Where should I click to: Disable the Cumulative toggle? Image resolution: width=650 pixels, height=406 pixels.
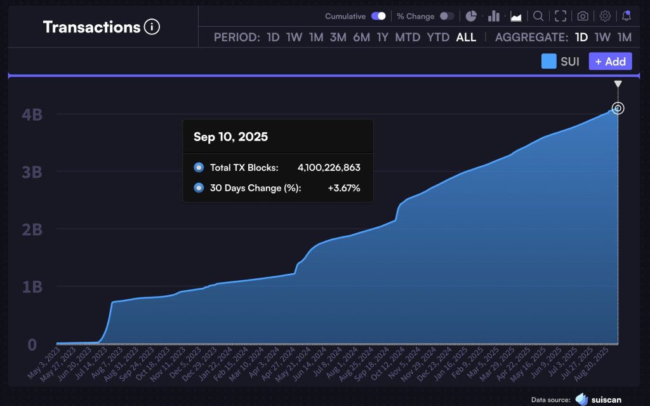pos(379,17)
